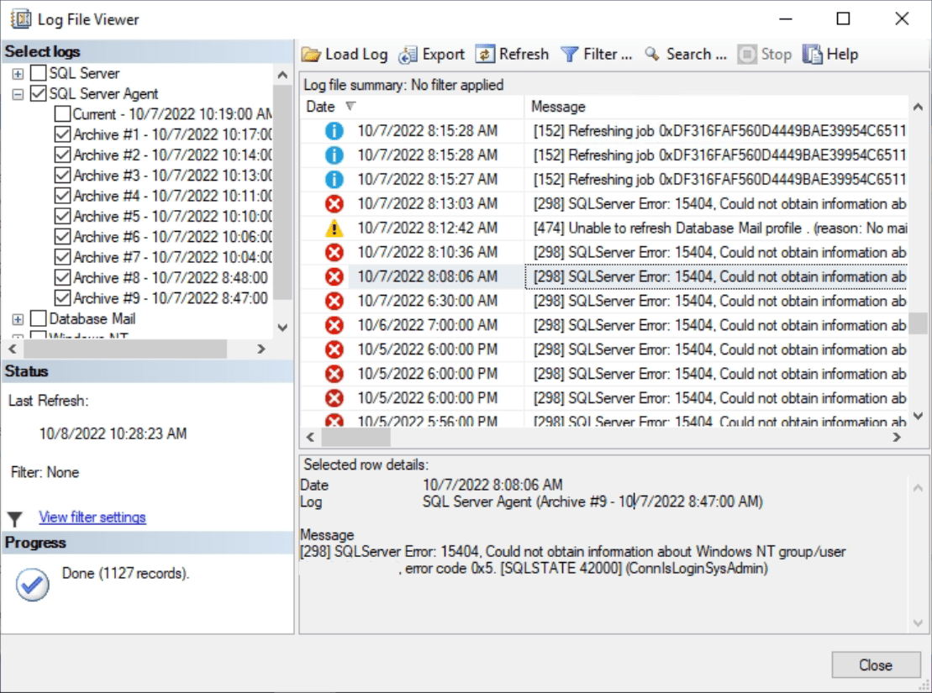Image resolution: width=932 pixels, height=693 pixels.
Task: Click the blue info icon for the 8:15:28 entry
Action: pyautogui.click(x=335, y=130)
